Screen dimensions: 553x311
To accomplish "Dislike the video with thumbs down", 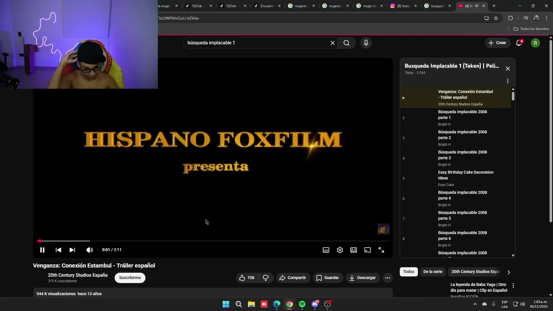I will [x=266, y=278].
